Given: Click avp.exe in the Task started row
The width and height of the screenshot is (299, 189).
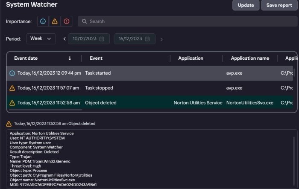Looking at the screenshot, I should click(234, 73).
